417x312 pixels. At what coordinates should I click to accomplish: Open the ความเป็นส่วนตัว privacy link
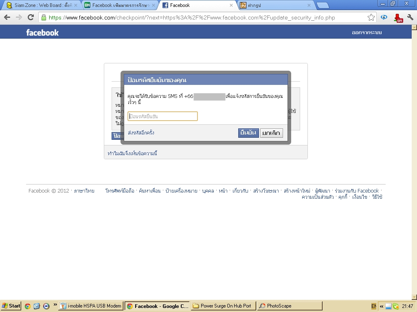click(318, 197)
